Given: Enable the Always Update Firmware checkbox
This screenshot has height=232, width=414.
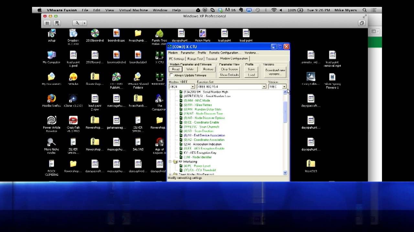Looking at the screenshot, I should click(171, 75).
